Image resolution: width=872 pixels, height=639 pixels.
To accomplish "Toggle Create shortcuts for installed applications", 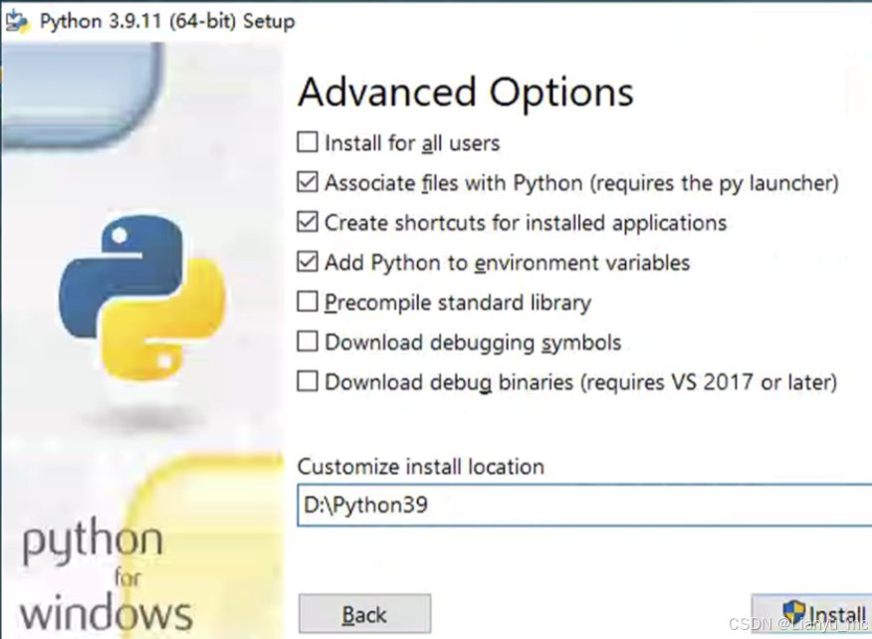I will point(308,222).
